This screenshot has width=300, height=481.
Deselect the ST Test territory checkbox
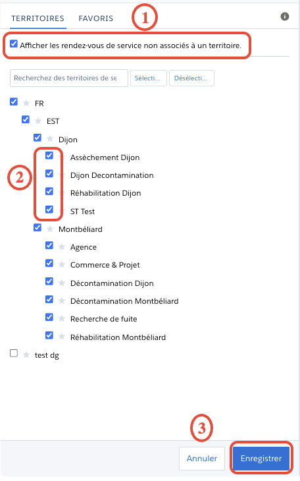pos(49,210)
